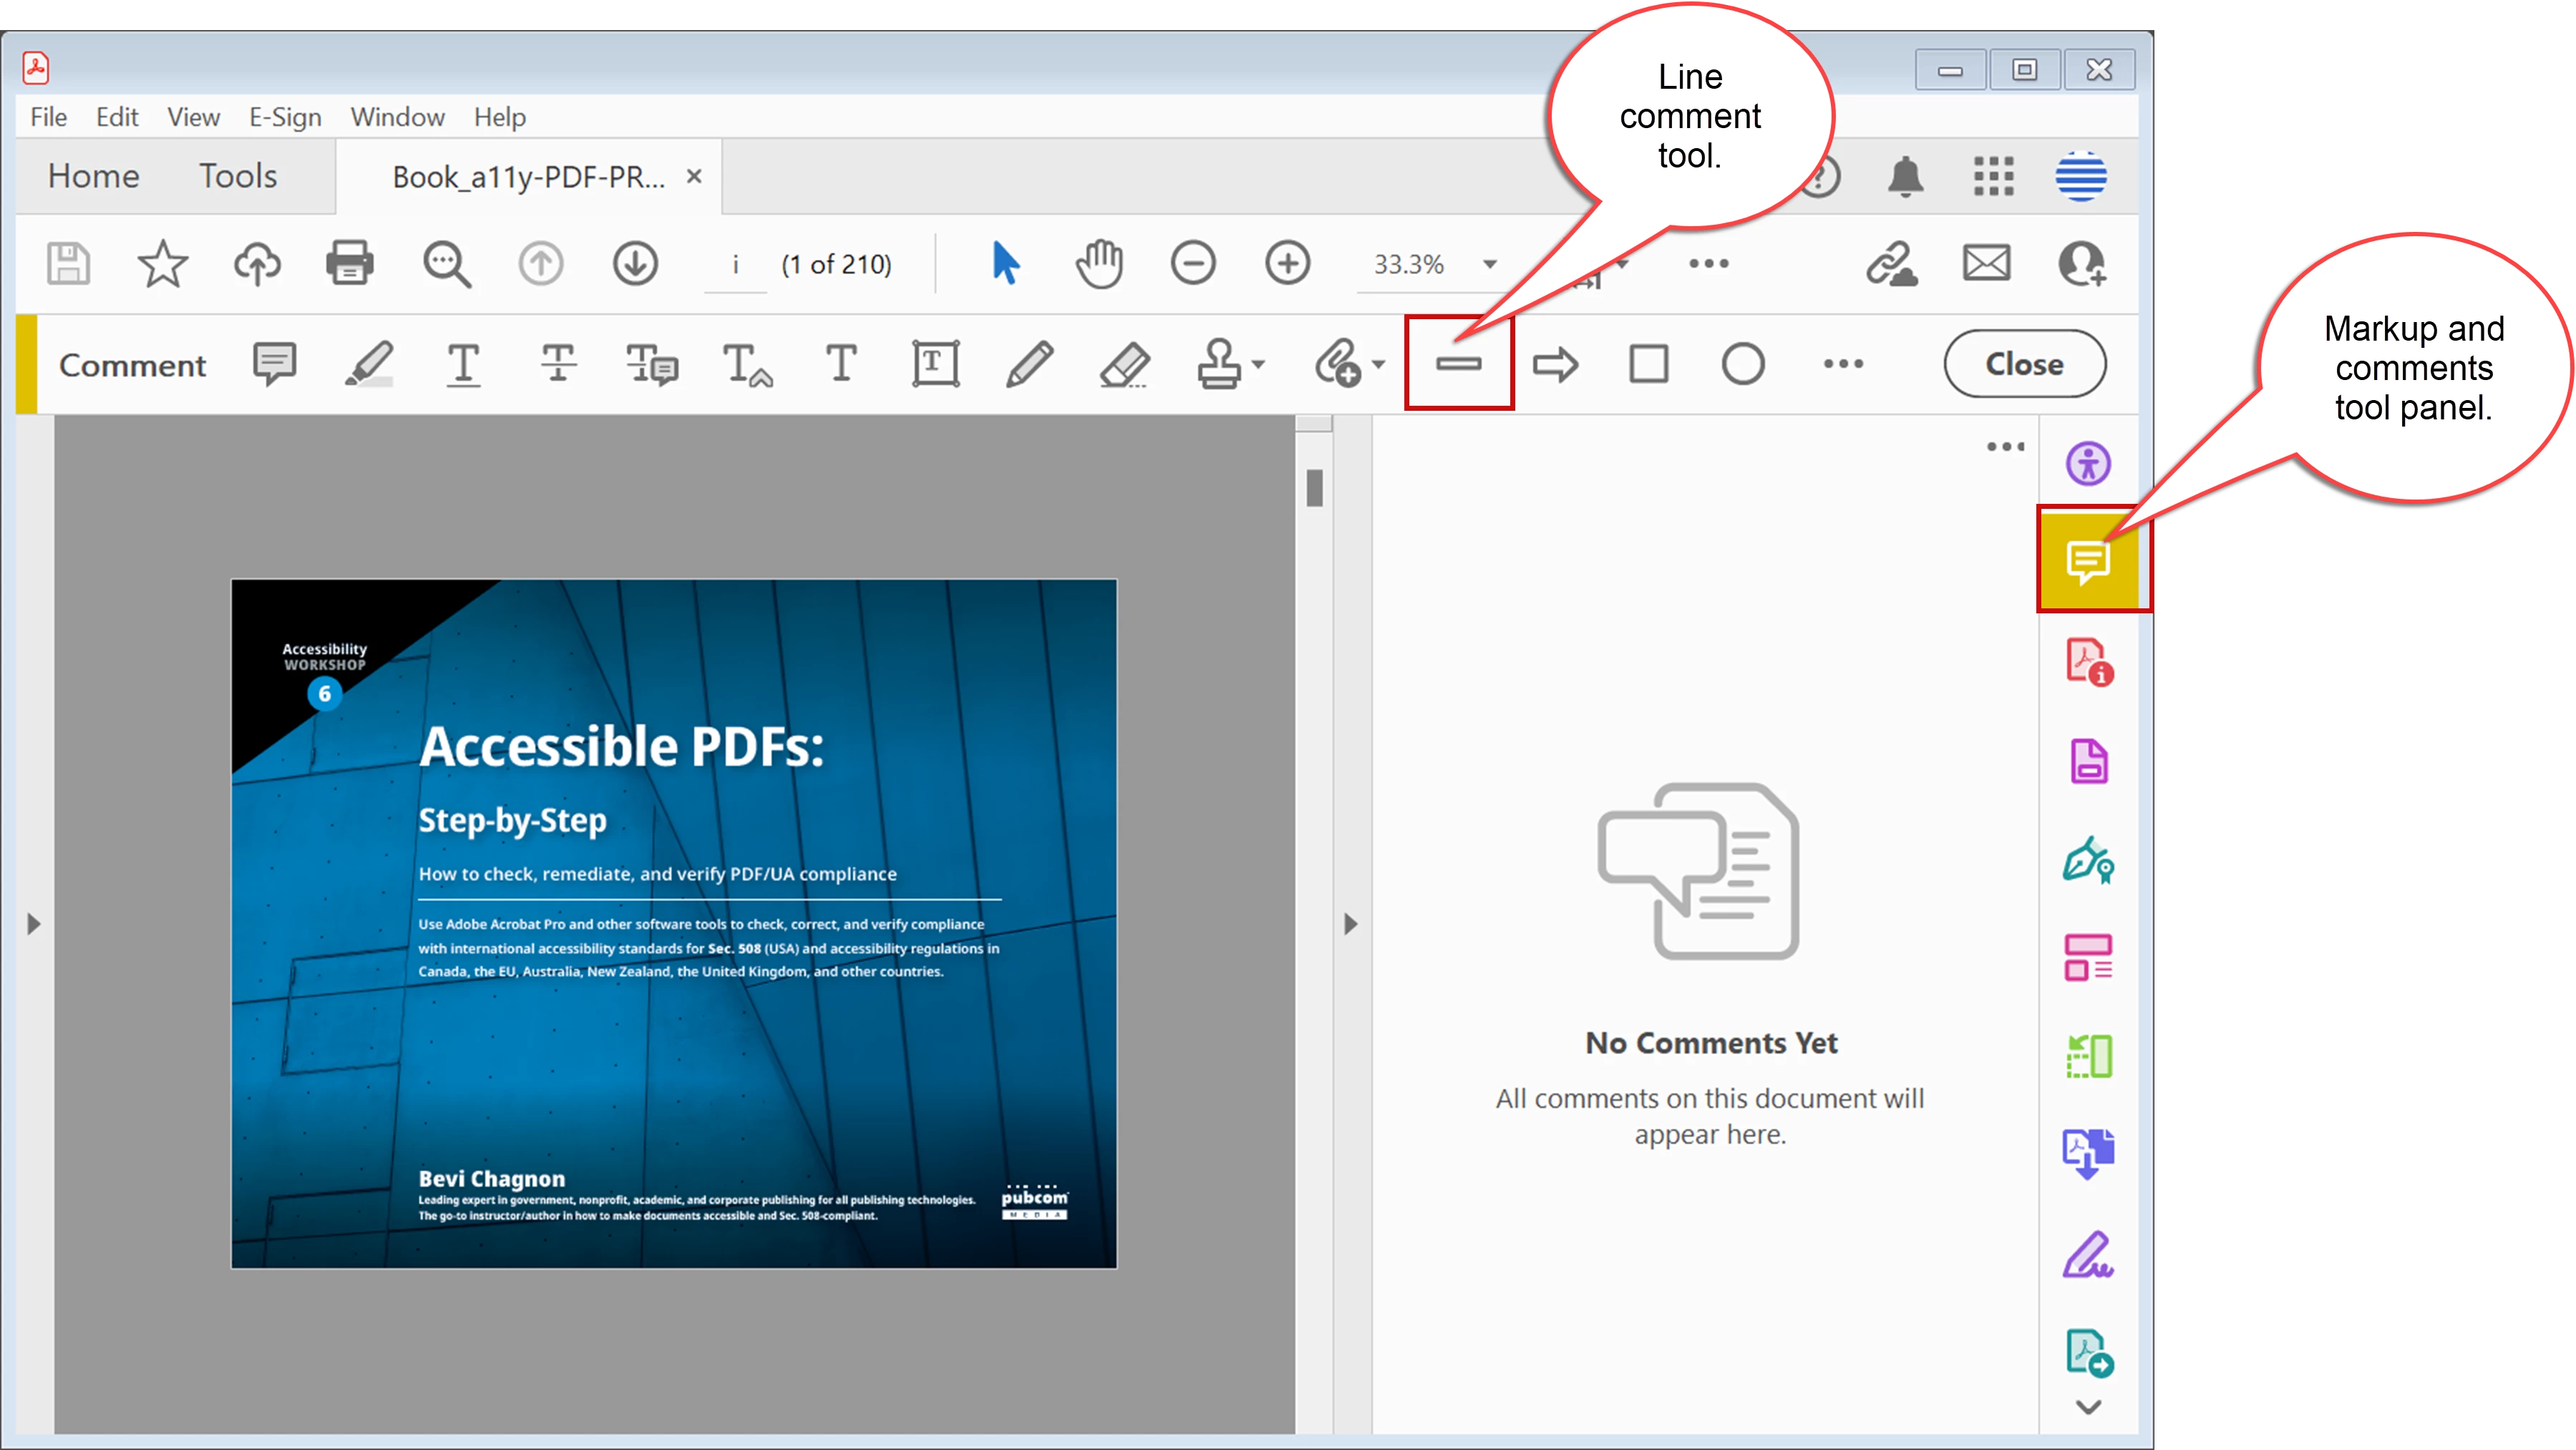The width and height of the screenshot is (2576, 1450).
Task: Expand the left navigation pane arrow
Action: pyautogui.click(x=34, y=924)
